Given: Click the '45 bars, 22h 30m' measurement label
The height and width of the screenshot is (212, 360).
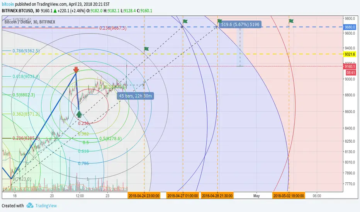Looking at the screenshot, I should tap(136, 96).
